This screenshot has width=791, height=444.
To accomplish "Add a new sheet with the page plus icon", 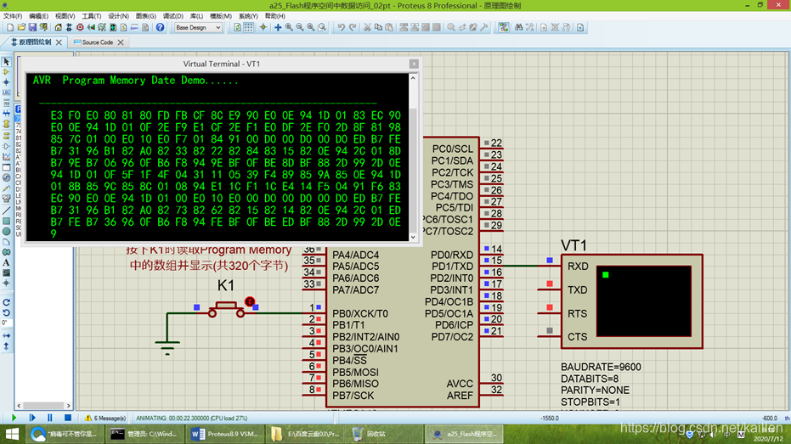I will 543,27.
